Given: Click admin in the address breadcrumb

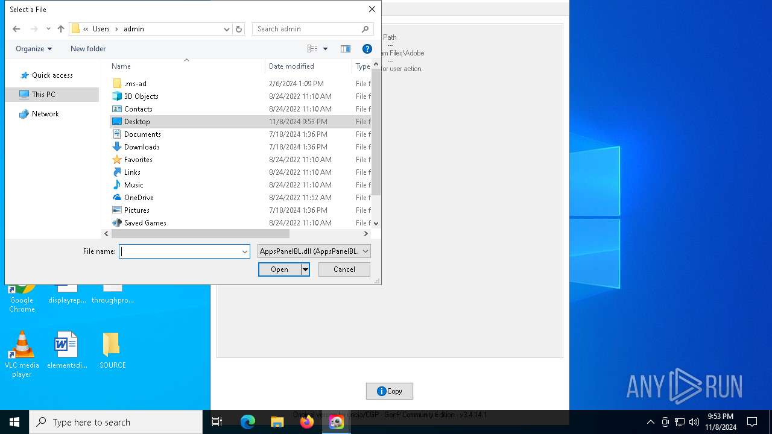Looking at the screenshot, I should [x=134, y=29].
